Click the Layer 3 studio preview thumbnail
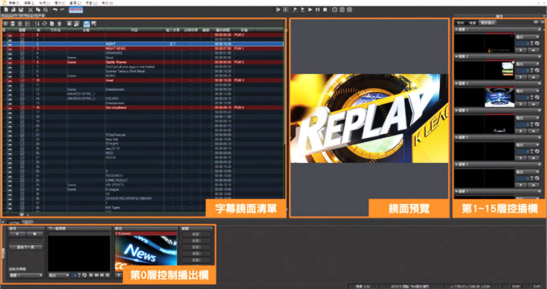The width and height of the screenshot is (547, 289). point(499,97)
